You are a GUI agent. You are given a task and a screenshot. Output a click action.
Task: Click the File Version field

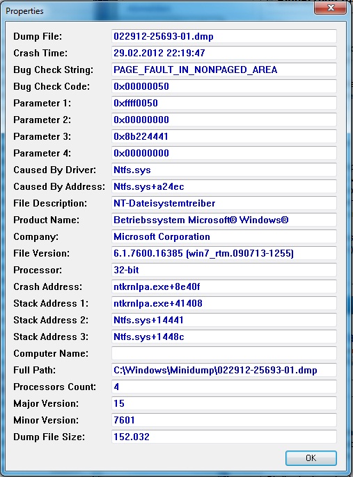click(x=224, y=253)
